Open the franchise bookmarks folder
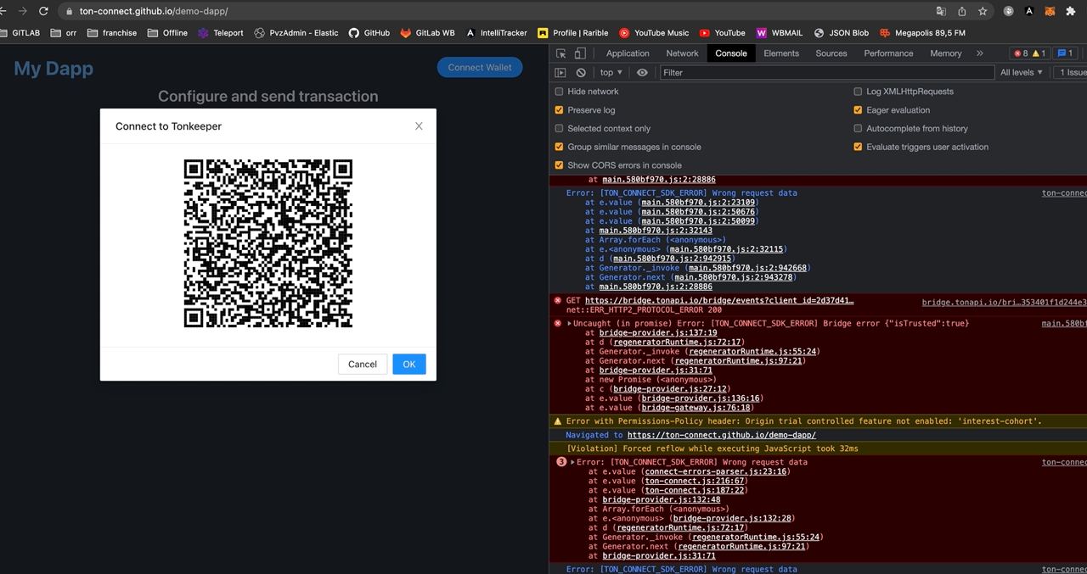Screen dimensions: 1087x574 (112, 33)
